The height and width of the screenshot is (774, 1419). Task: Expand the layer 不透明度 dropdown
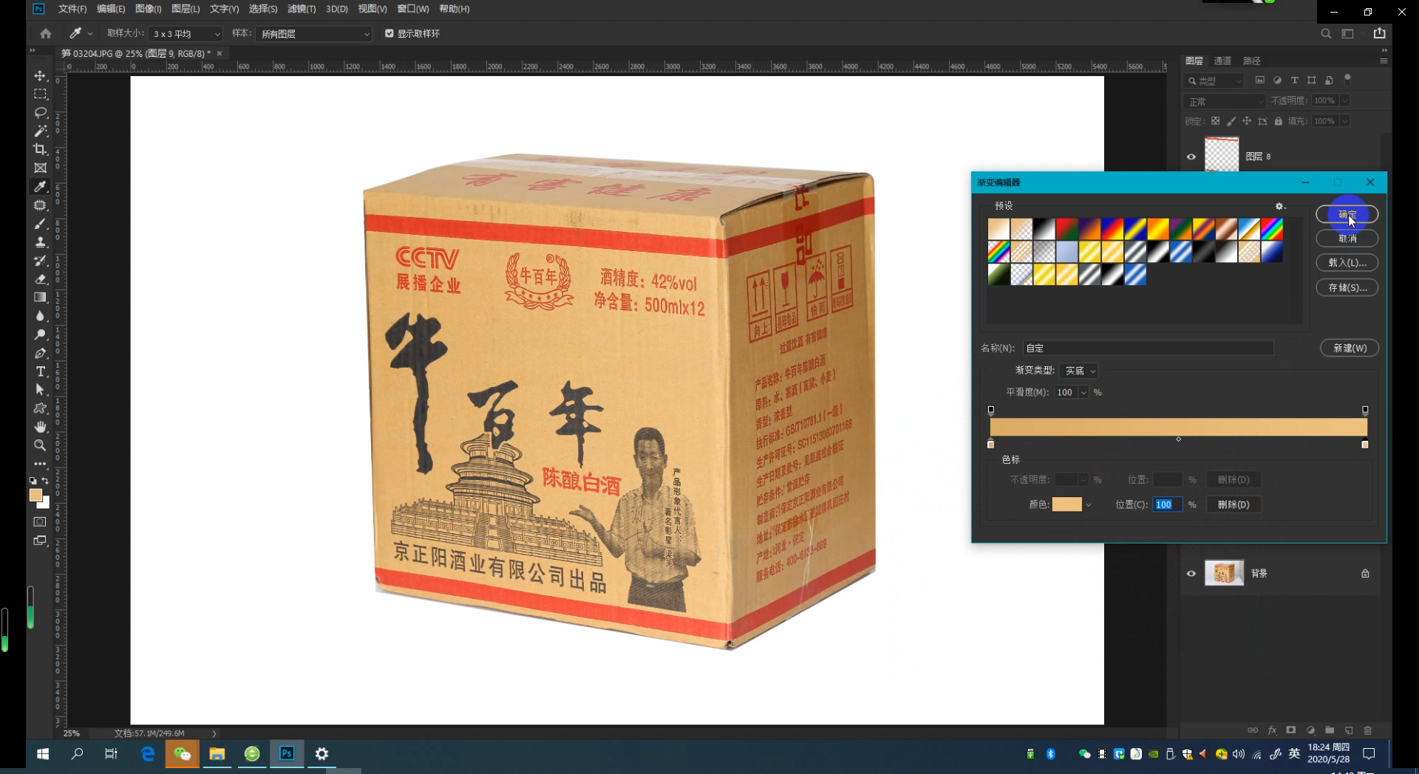coord(1345,100)
